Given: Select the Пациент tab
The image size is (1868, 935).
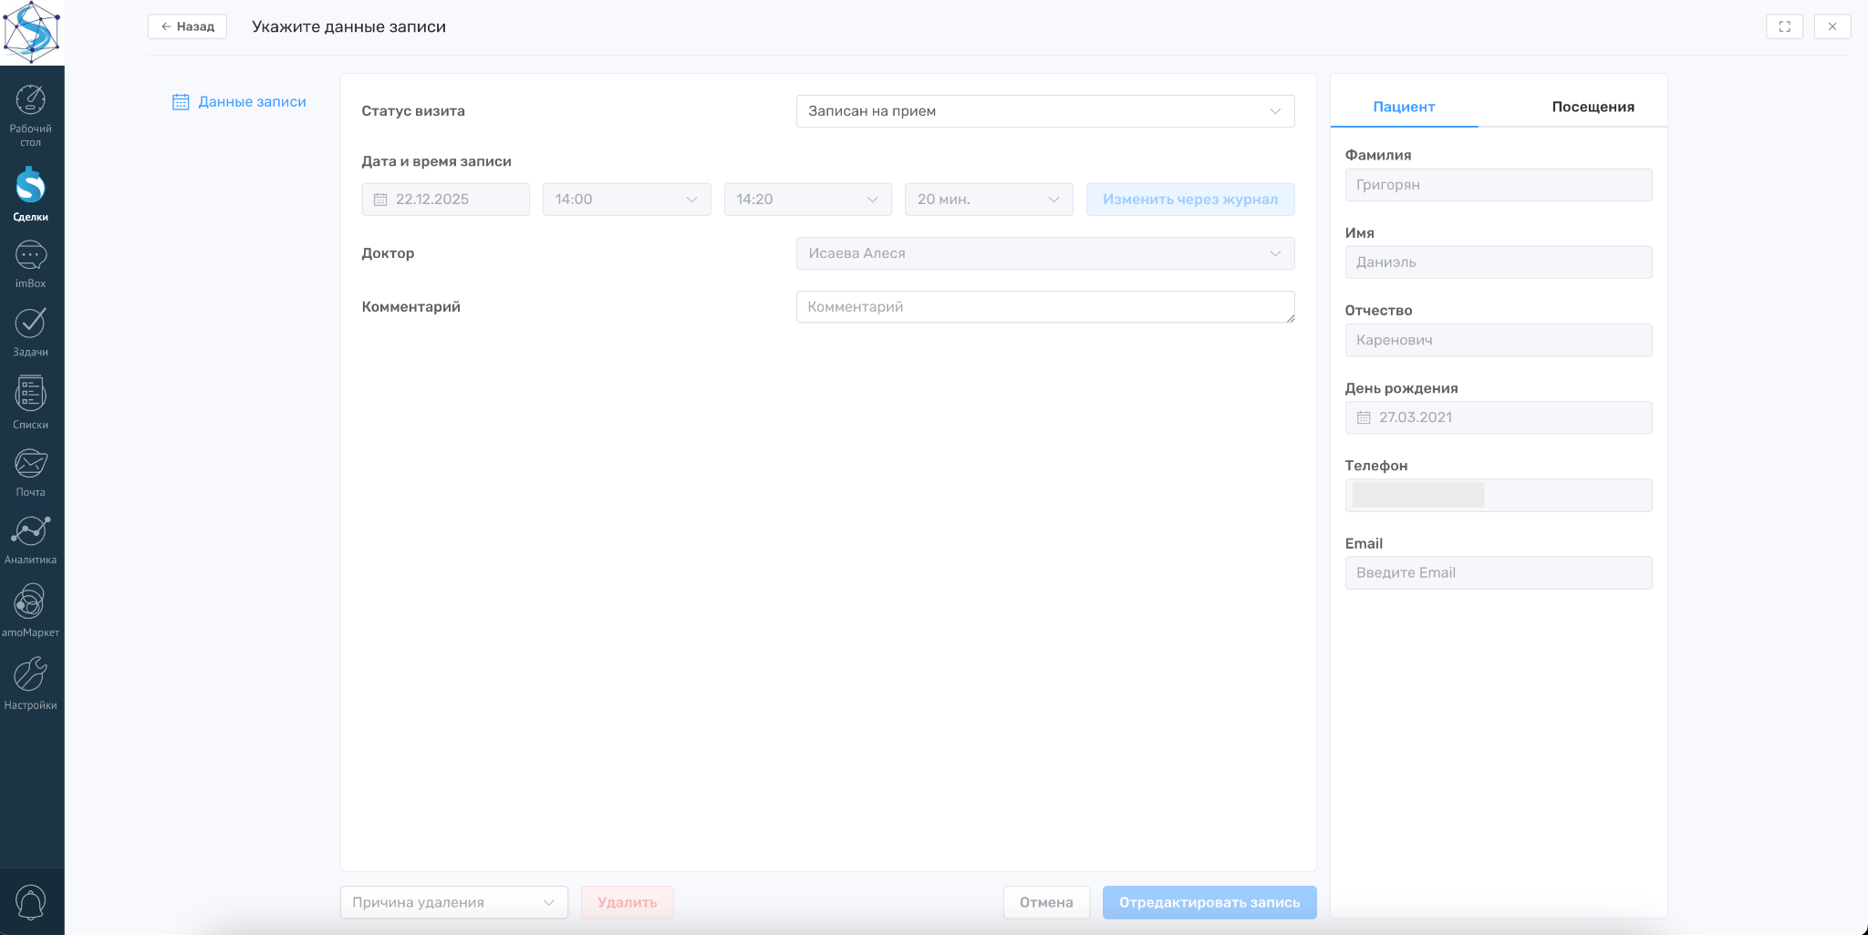Looking at the screenshot, I should pos(1404,107).
